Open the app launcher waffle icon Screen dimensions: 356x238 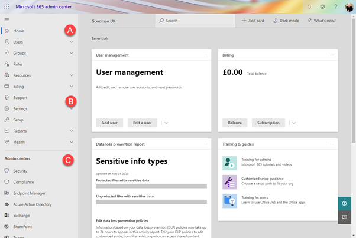point(7,7)
